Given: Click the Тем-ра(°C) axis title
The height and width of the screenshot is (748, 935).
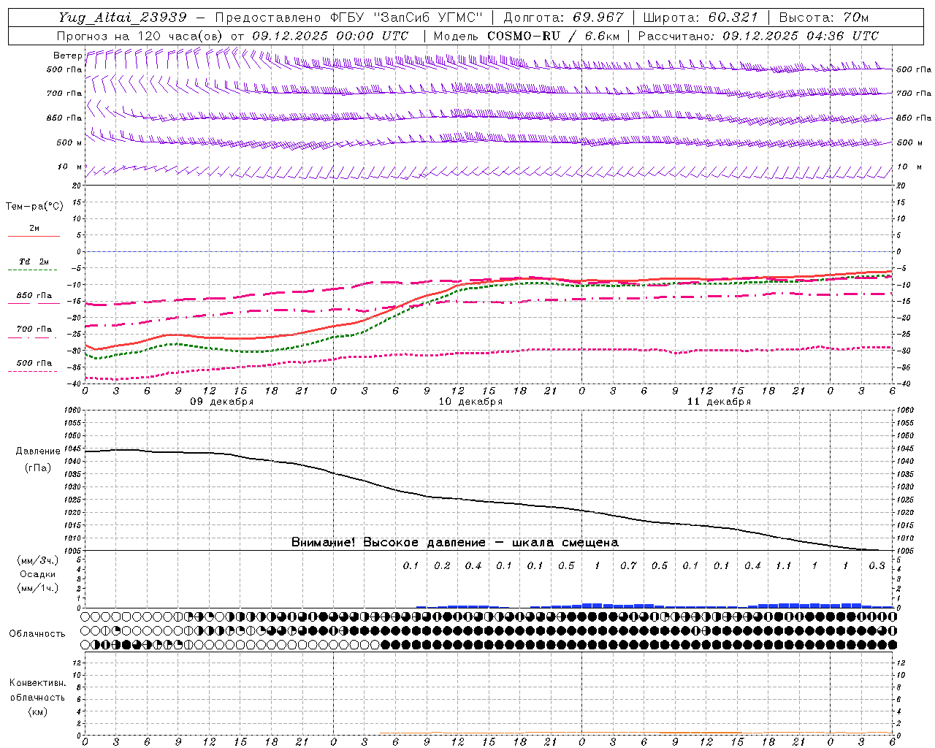Looking at the screenshot, I should tap(34, 207).
